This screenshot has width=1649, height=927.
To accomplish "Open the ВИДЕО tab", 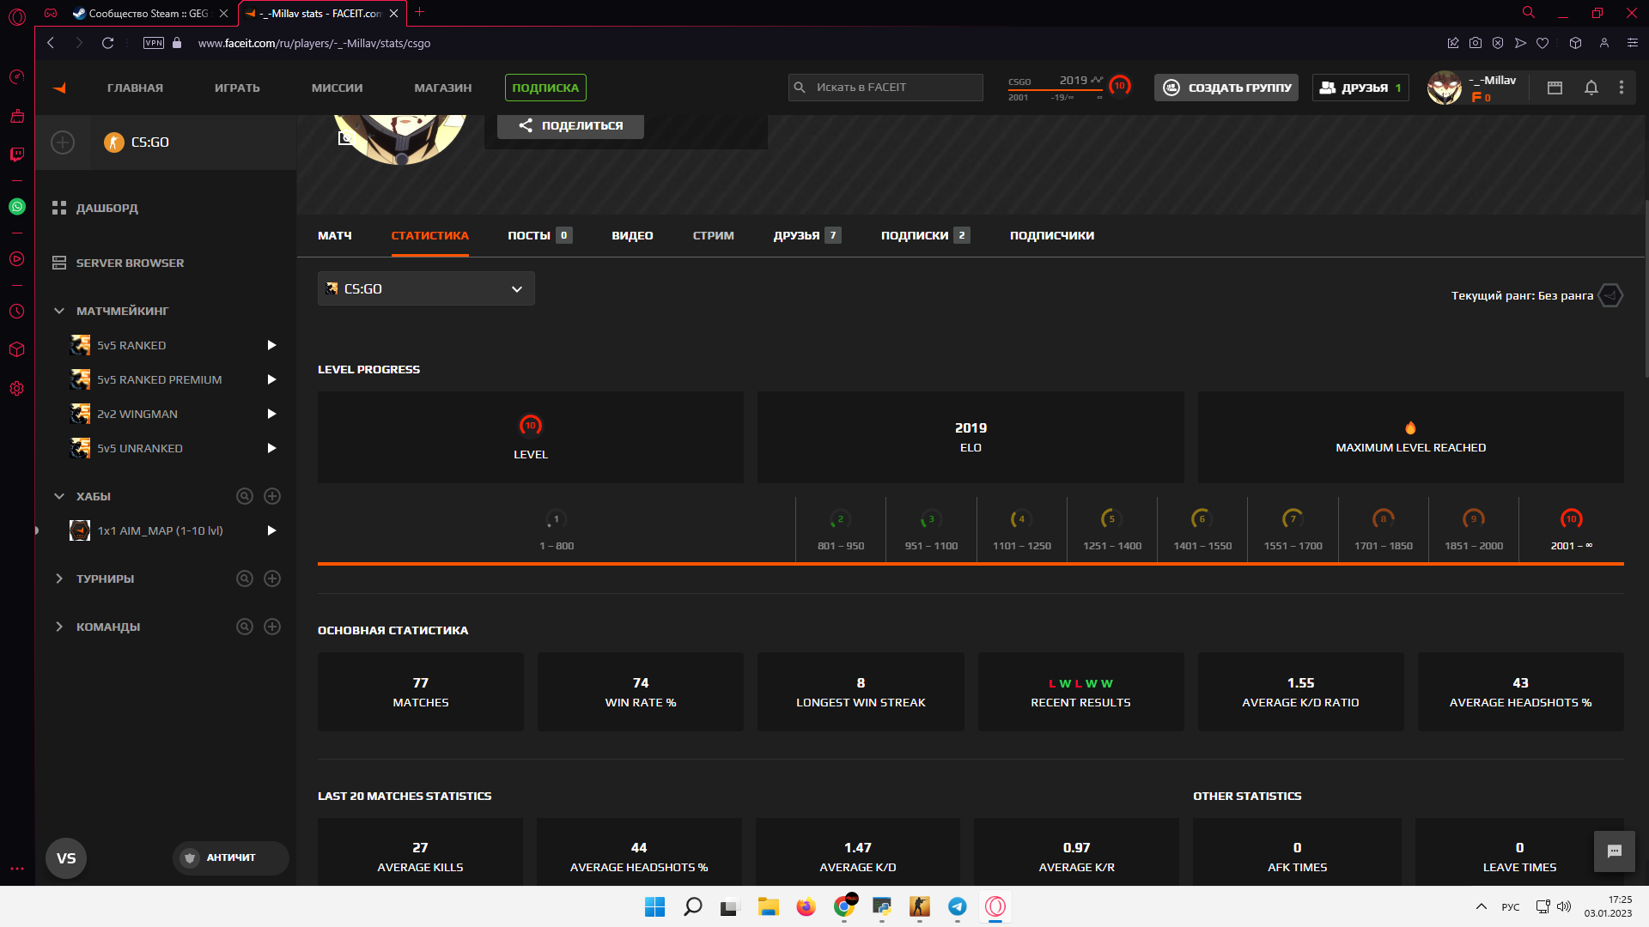I will click(x=632, y=235).
